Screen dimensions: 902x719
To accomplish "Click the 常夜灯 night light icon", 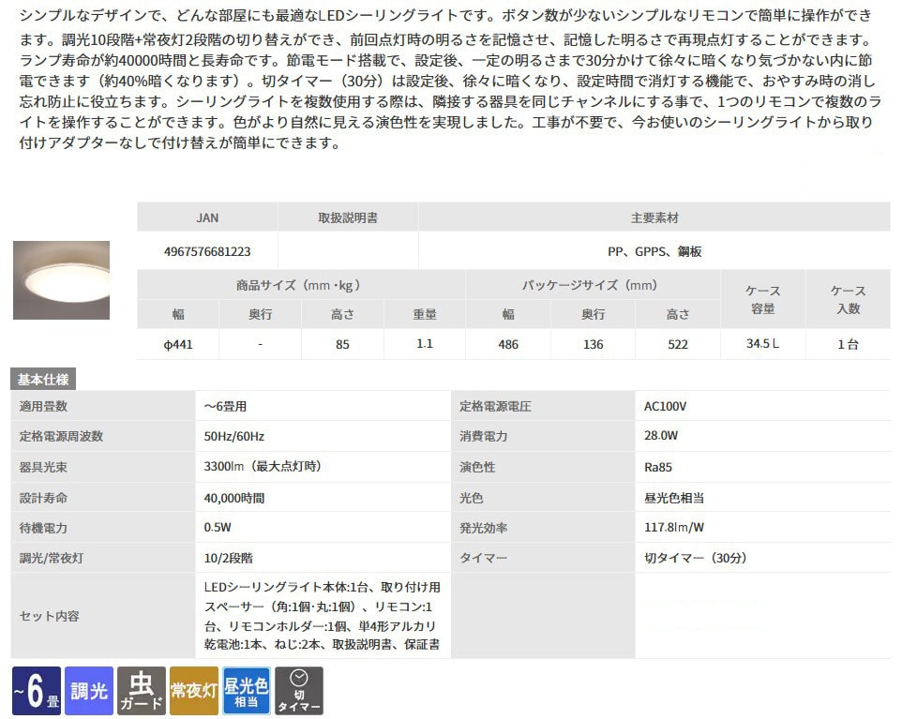I will pos(193,691).
